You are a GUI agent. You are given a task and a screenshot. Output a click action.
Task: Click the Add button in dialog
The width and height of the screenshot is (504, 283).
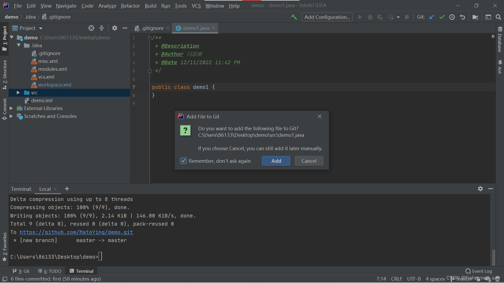pos(276,161)
